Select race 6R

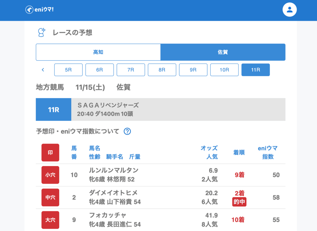pyautogui.click(x=100, y=70)
